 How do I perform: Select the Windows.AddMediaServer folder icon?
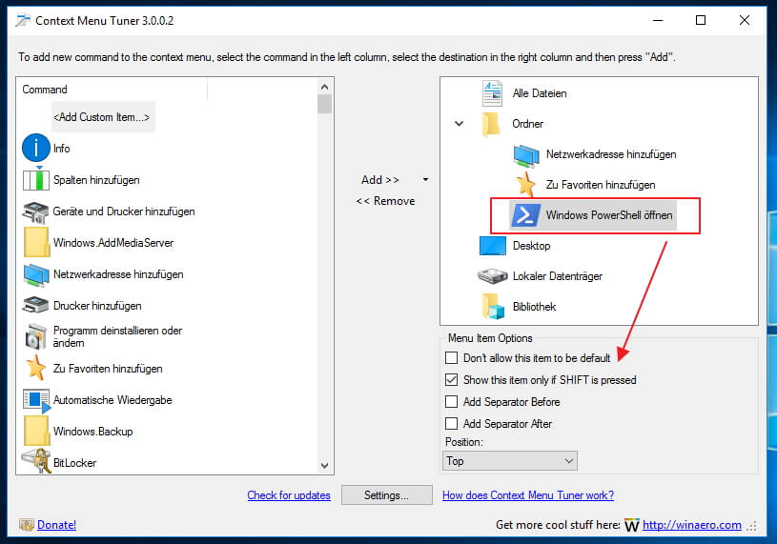point(36,242)
